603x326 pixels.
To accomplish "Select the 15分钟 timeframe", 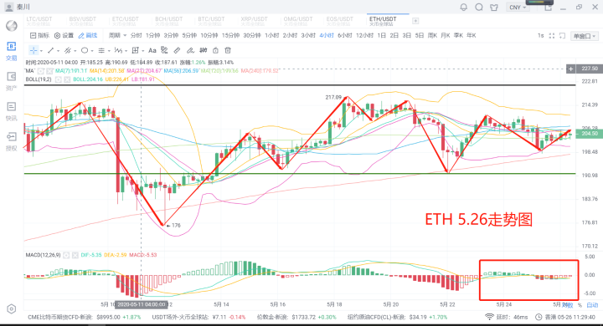I will tap(230, 35).
